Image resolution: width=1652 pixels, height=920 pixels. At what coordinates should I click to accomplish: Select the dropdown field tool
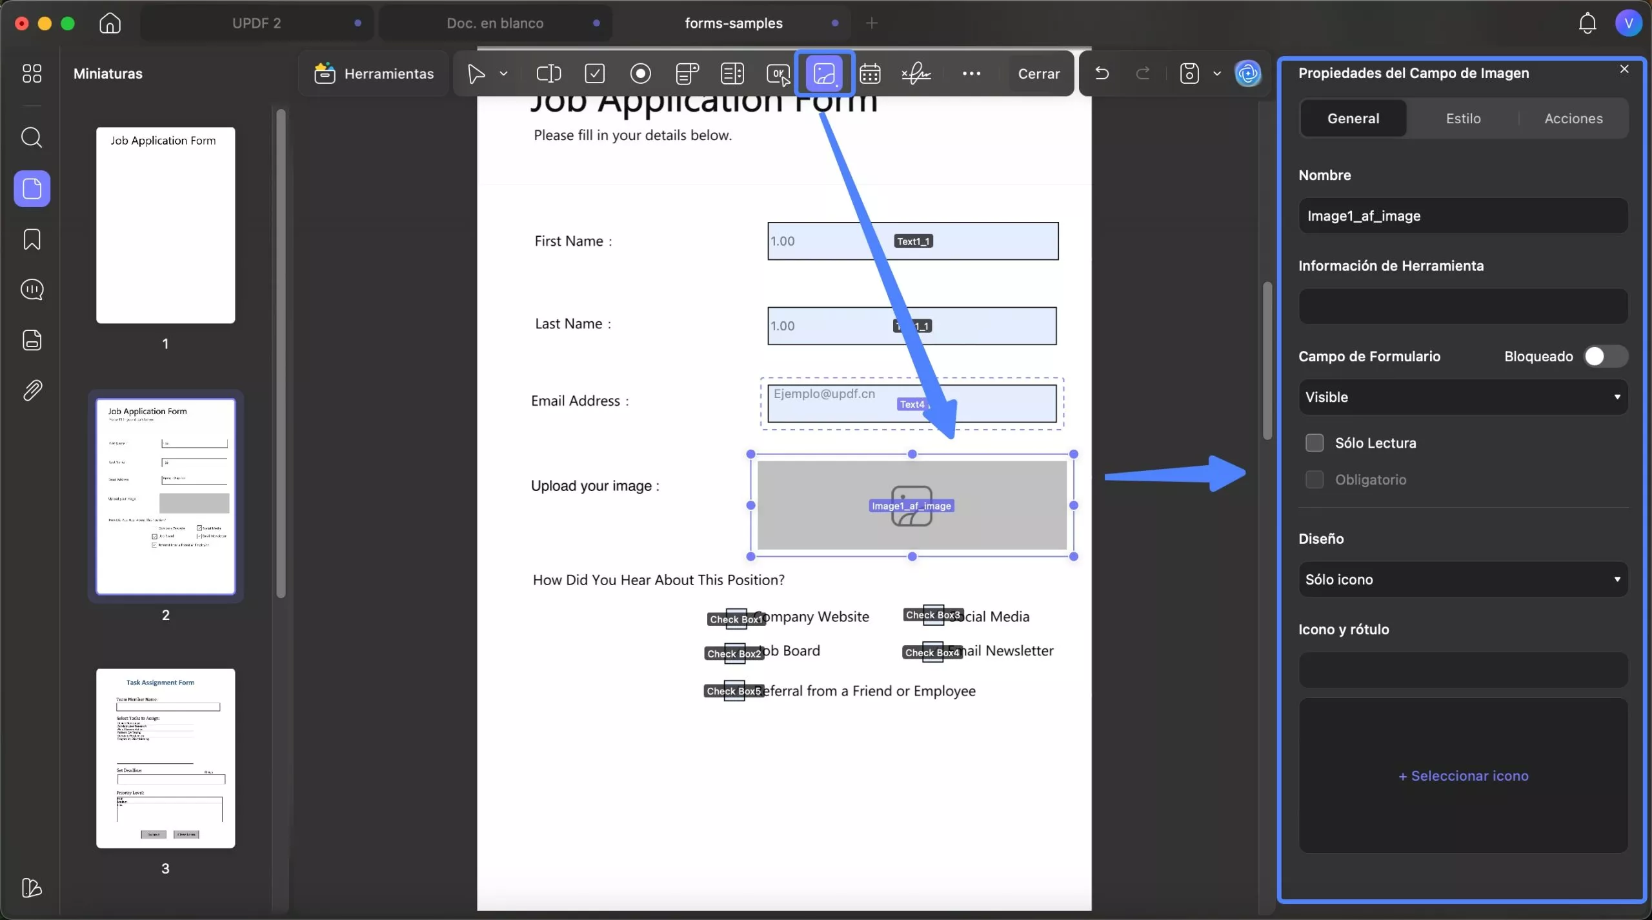[x=687, y=74]
